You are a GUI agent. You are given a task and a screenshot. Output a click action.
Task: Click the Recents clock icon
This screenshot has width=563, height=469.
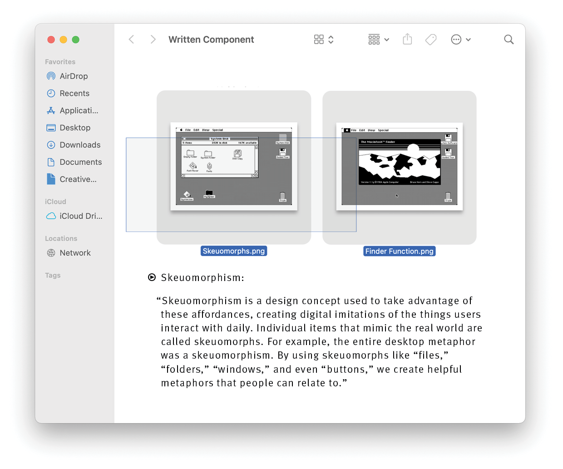[x=51, y=93]
